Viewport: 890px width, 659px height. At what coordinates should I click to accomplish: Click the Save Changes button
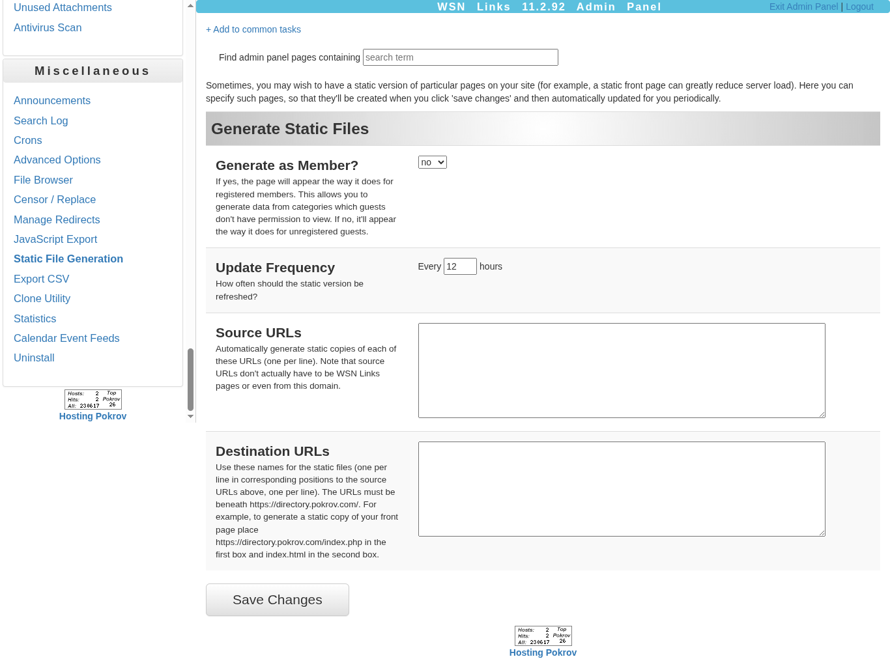(277, 600)
